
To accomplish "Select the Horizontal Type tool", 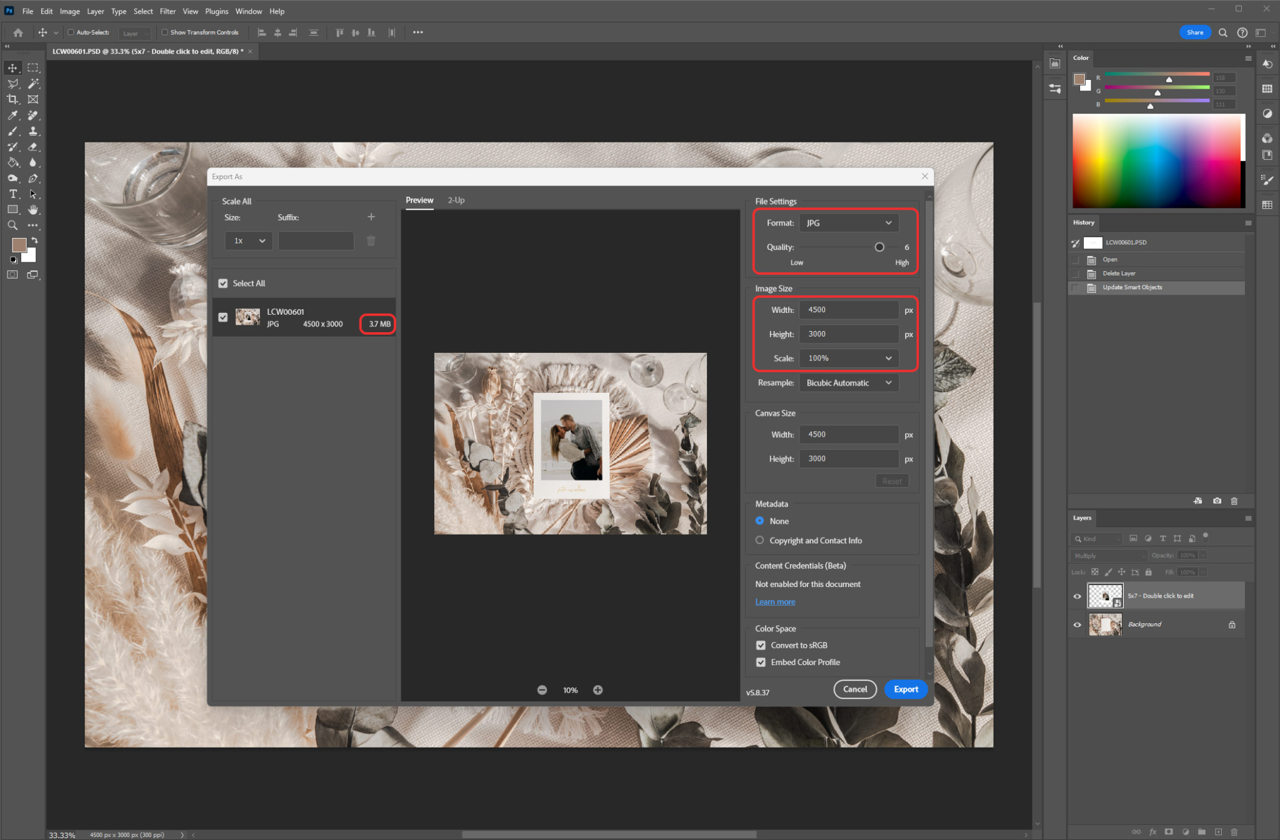I will pyautogui.click(x=12, y=194).
